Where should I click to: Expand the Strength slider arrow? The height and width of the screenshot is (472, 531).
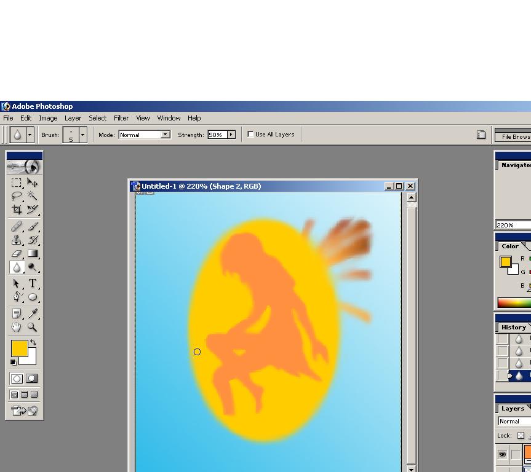231,135
